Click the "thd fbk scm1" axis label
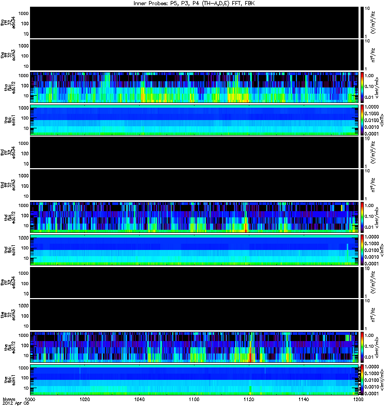Viewport: 388px width, 414px height. (x=10, y=250)
